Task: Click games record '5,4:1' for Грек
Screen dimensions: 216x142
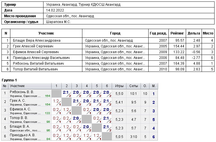Action: [x=119, y=102]
